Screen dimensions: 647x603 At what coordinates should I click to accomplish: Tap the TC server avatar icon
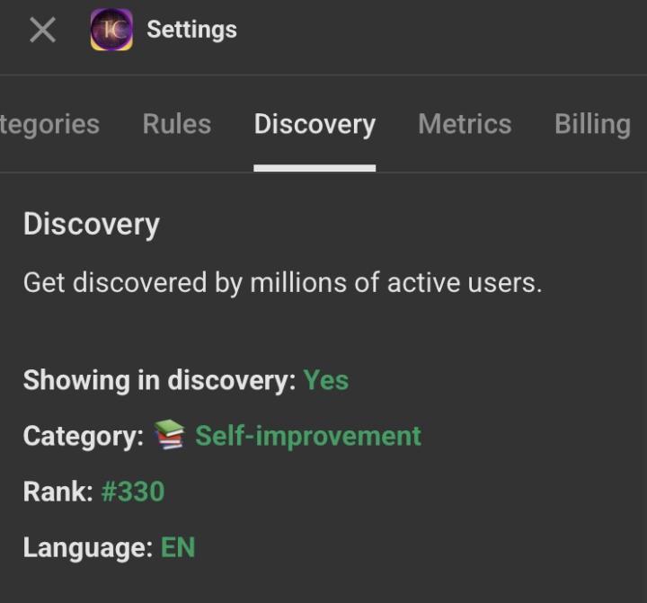(111, 31)
